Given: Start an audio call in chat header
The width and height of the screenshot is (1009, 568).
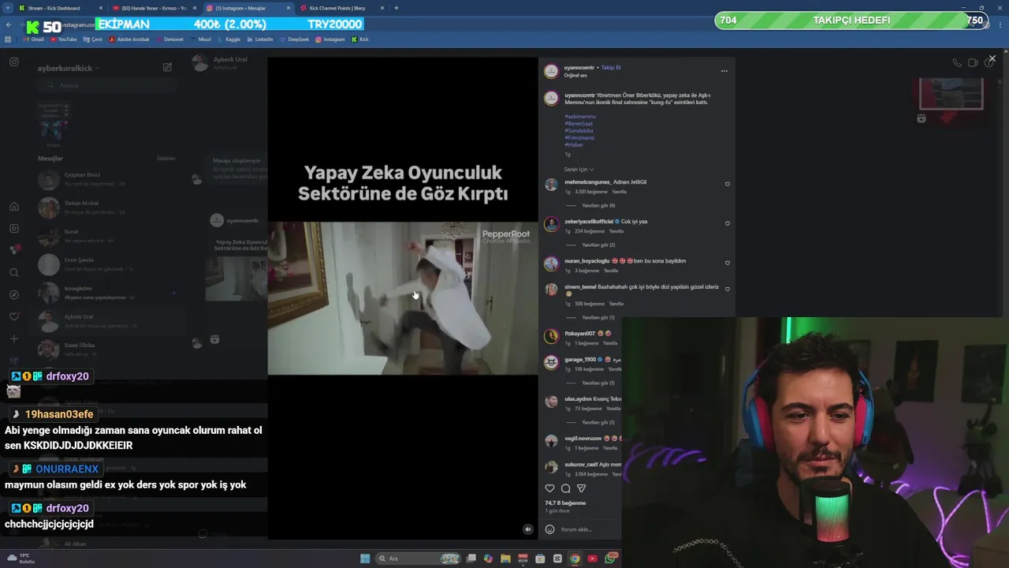Looking at the screenshot, I should pyautogui.click(x=956, y=63).
